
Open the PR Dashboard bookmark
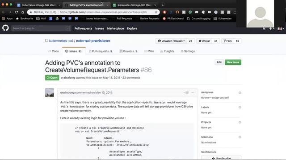pyautogui.click(x=173, y=19)
